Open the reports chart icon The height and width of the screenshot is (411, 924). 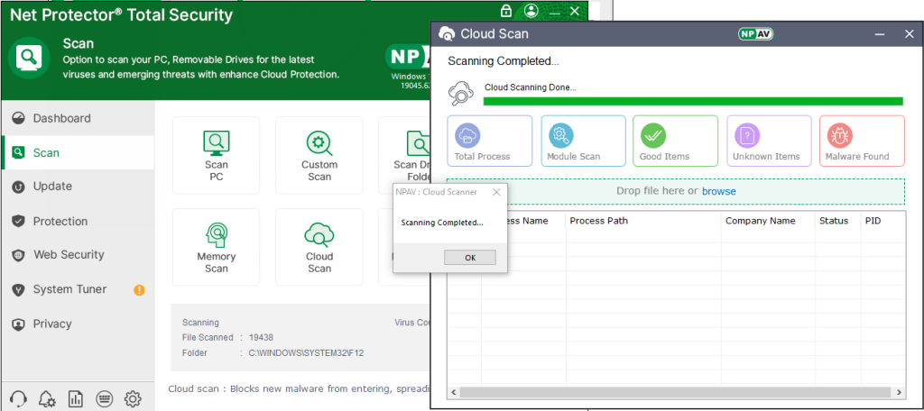coord(75,398)
